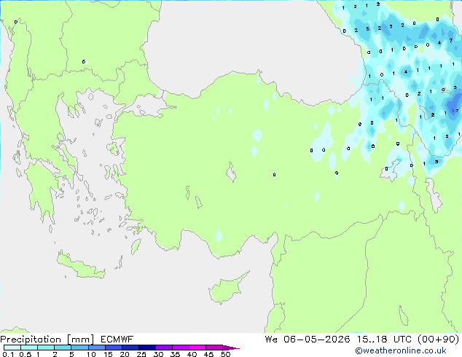Image resolution: width=462 pixels, height=357 pixels.
Task: Click the '30' legend scale value
Action: tap(158, 354)
